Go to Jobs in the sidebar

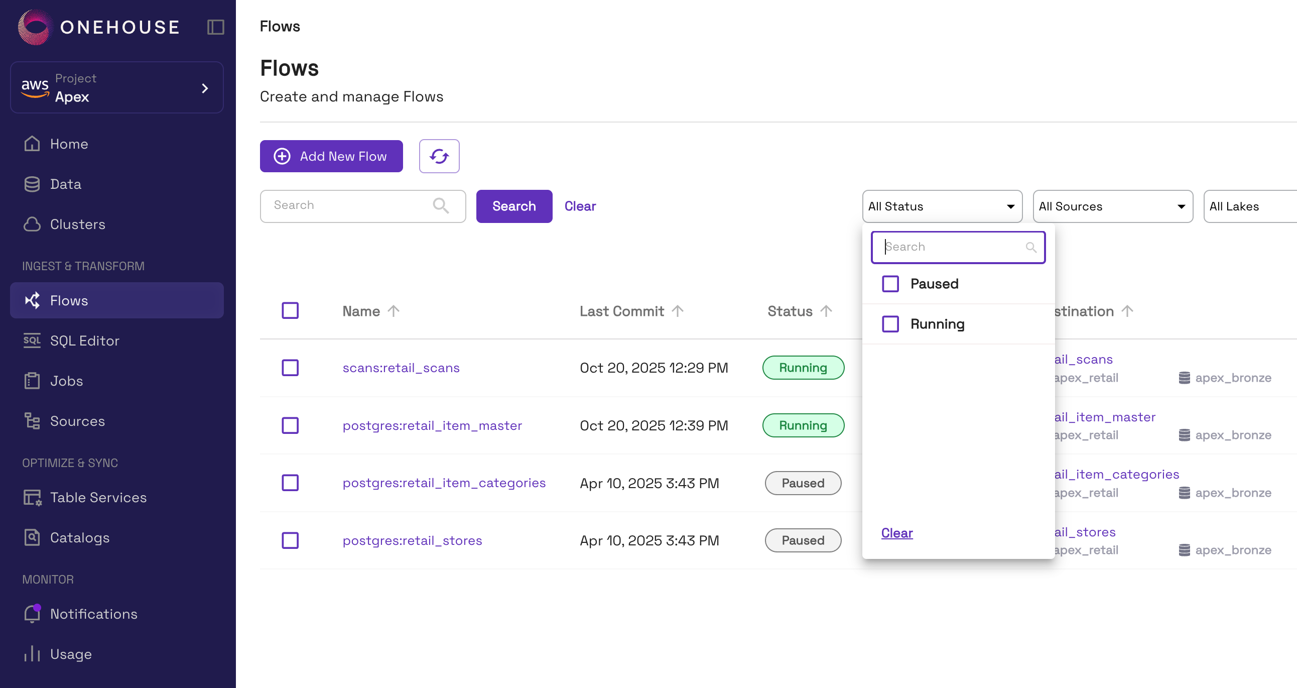[66, 381]
